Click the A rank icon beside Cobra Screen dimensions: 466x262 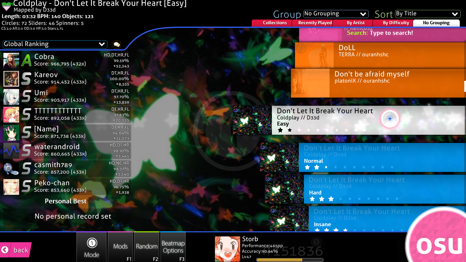click(x=26, y=61)
